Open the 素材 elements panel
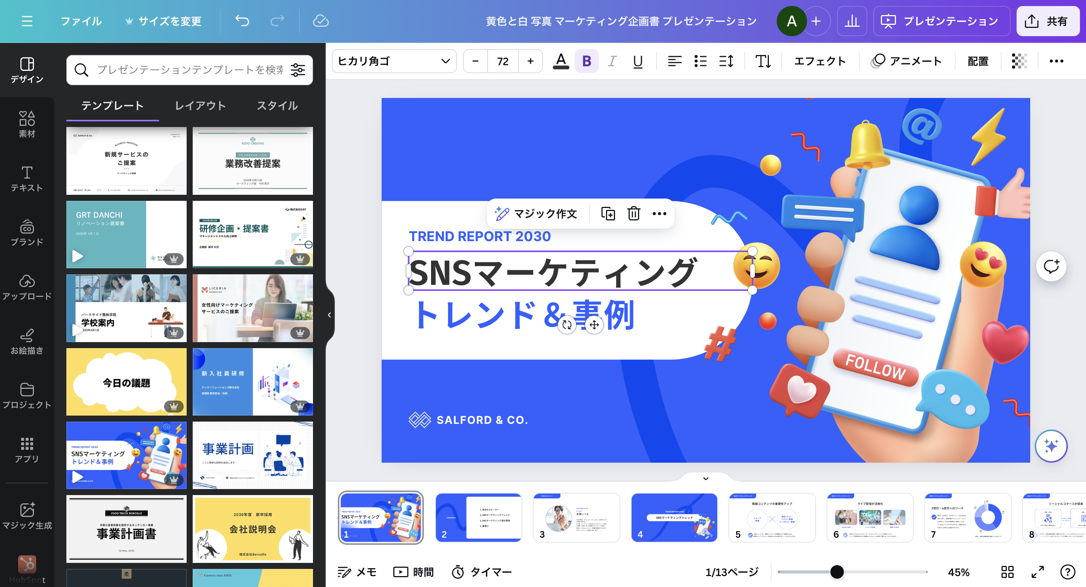The image size is (1086, 587). [x=27, y=124]
